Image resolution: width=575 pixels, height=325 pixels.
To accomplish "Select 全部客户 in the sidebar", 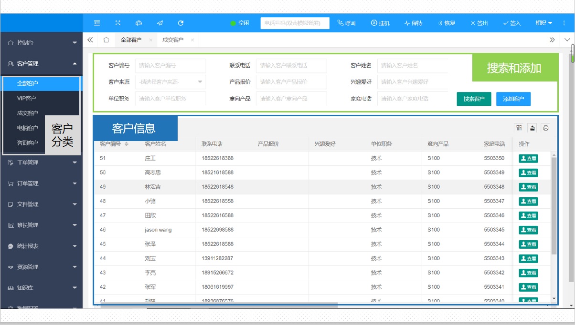I will (x=41, y=83).
